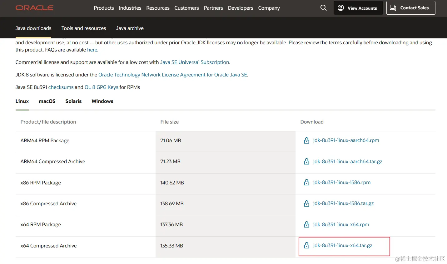Open the Developers menu
The height and width of the screenshot is (264, 447).
[x=241, y=8]
